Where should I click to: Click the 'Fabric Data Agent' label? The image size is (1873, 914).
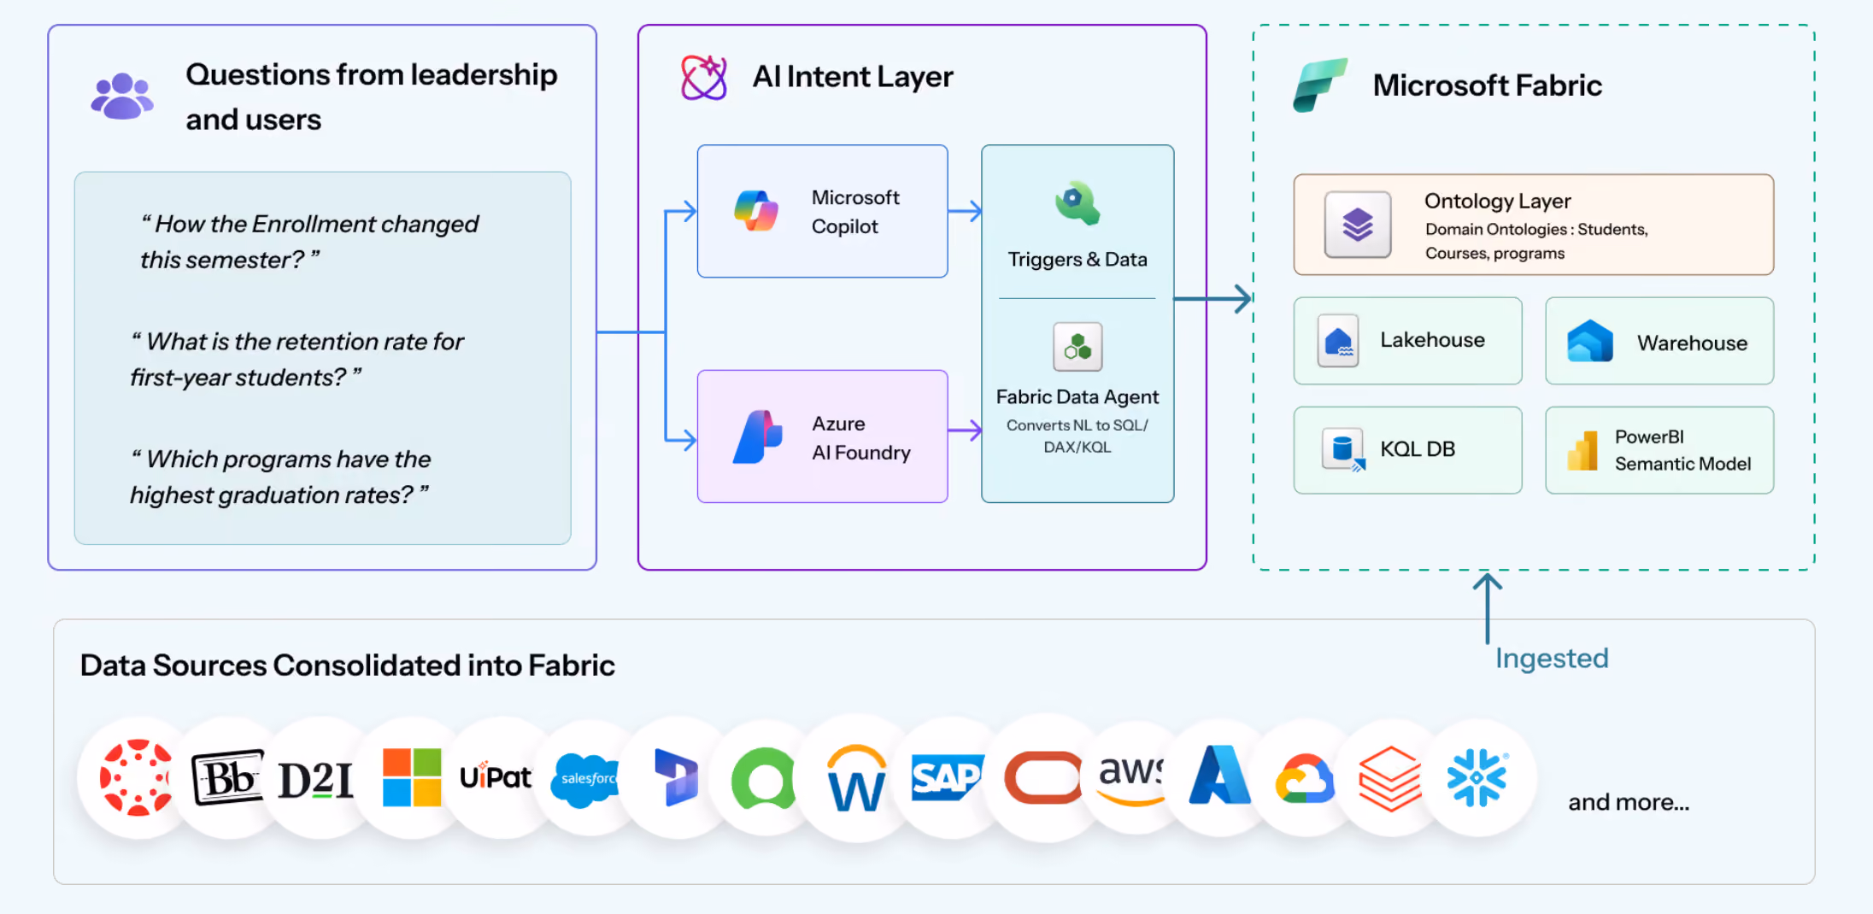(1077, 397)
